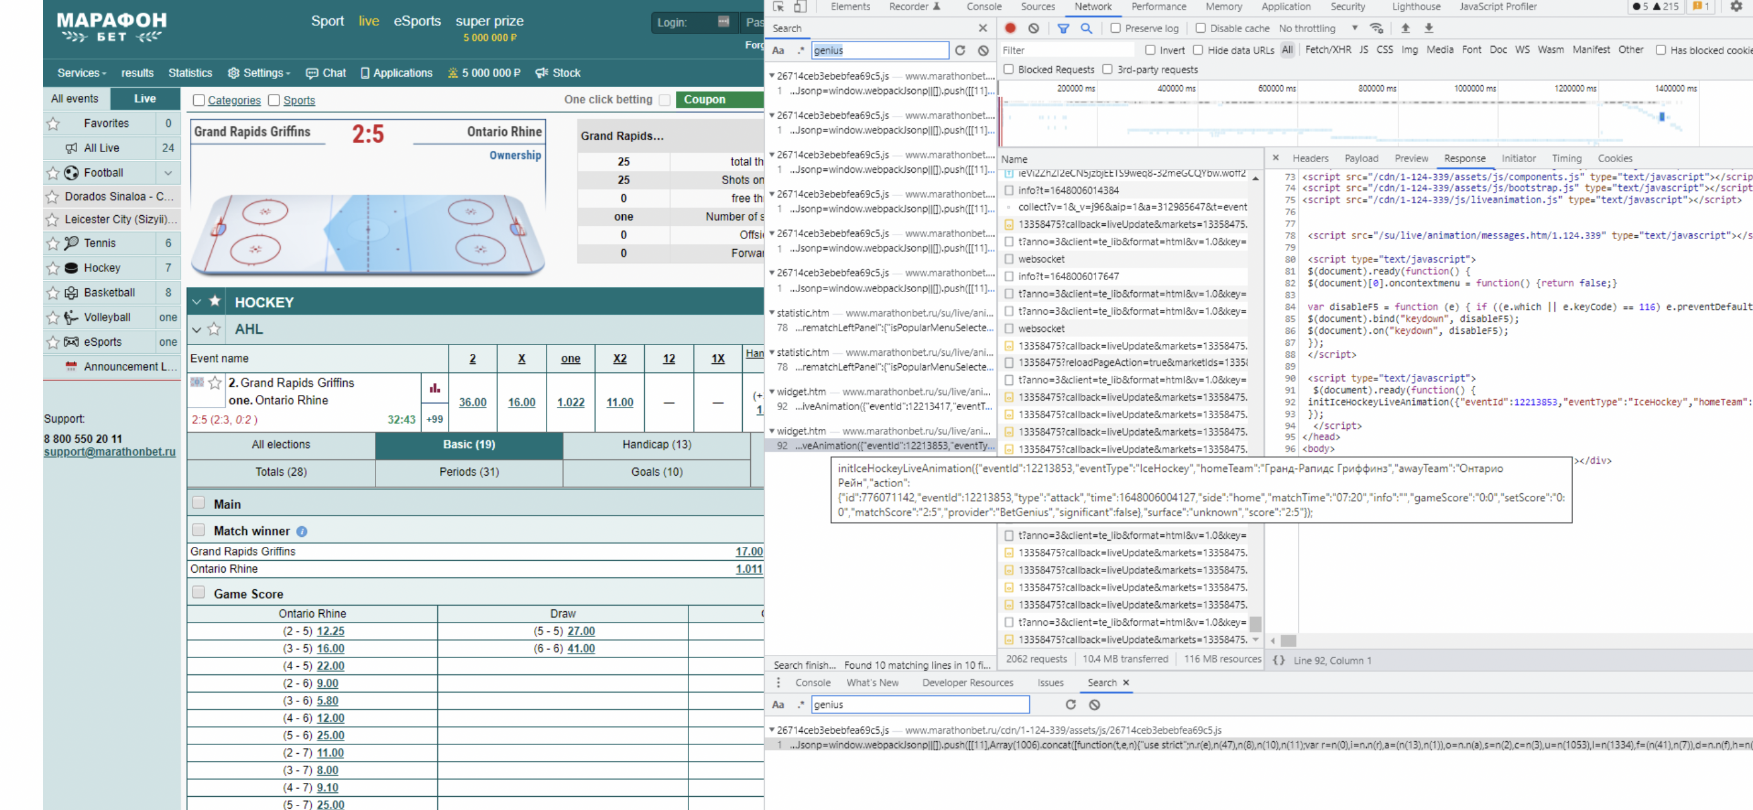Clear the top search results icon
Image resolution: width=1753 pixels, height=810 pixels.
tap(983, 50)
